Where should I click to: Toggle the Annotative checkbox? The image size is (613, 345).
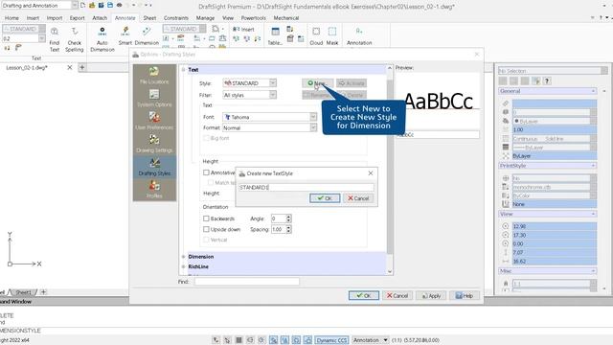(x=206, y=172)
